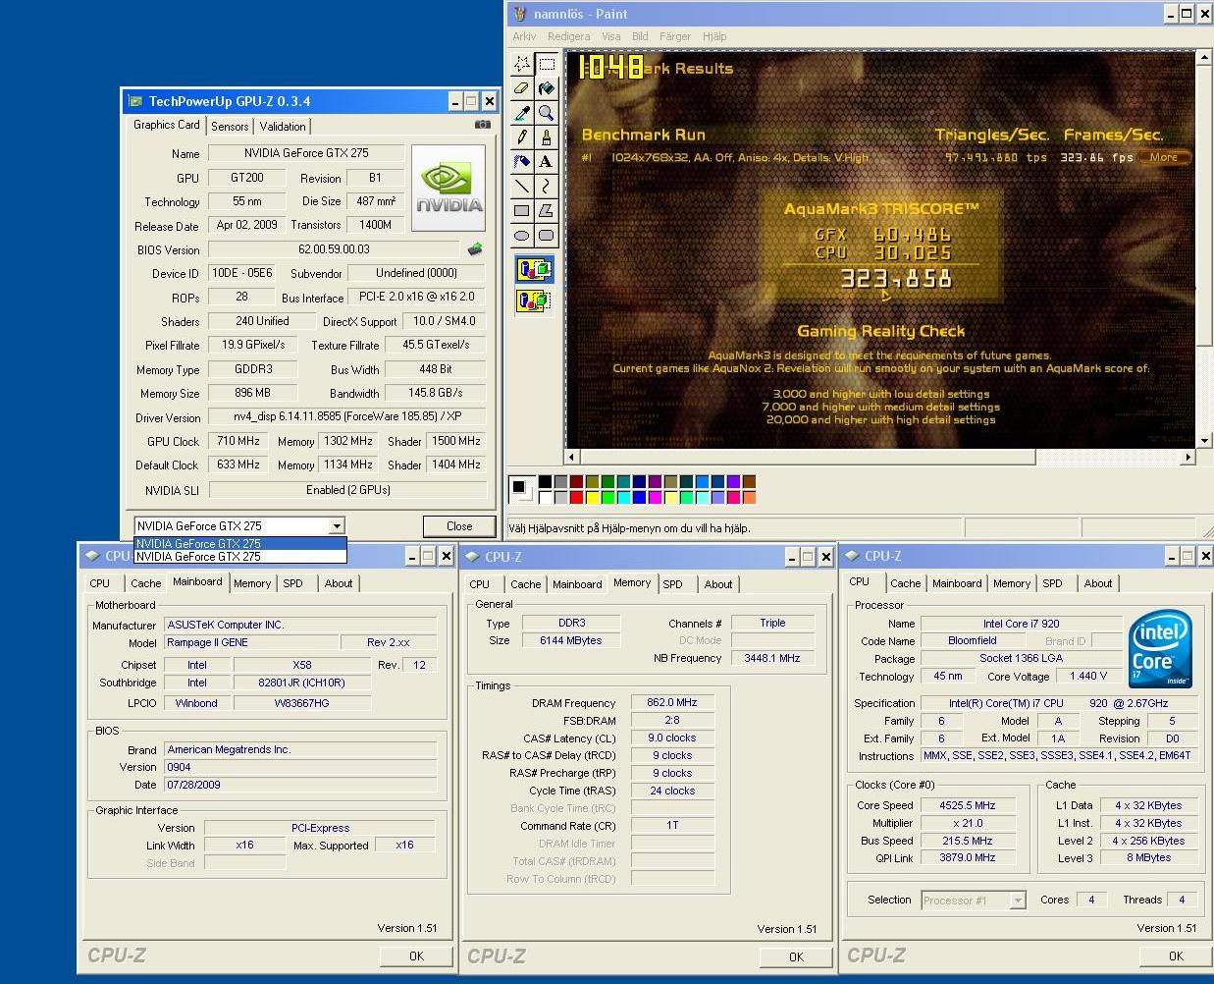
Task: Click the GPU-Z title bar icon
Action: [135, 101]
